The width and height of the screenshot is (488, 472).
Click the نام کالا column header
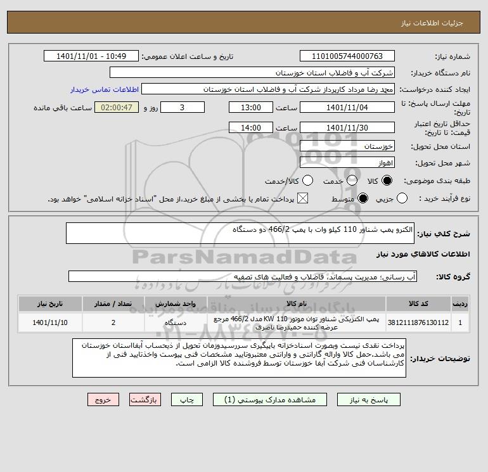click(x=297, y=304)
